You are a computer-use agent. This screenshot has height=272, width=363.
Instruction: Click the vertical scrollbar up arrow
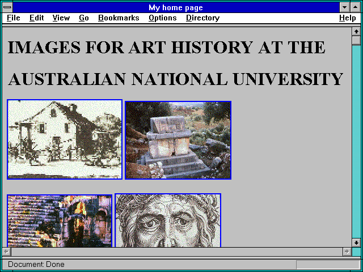tap(356, 32)
